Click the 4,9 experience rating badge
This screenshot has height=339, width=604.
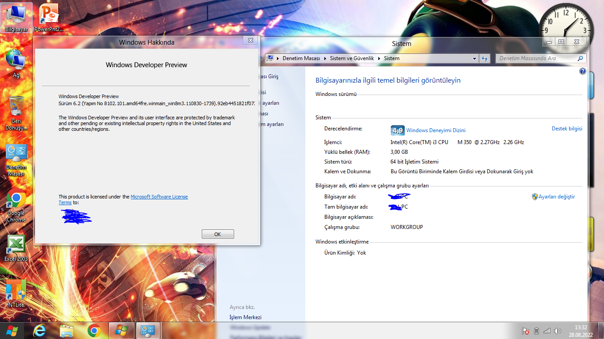397,130
